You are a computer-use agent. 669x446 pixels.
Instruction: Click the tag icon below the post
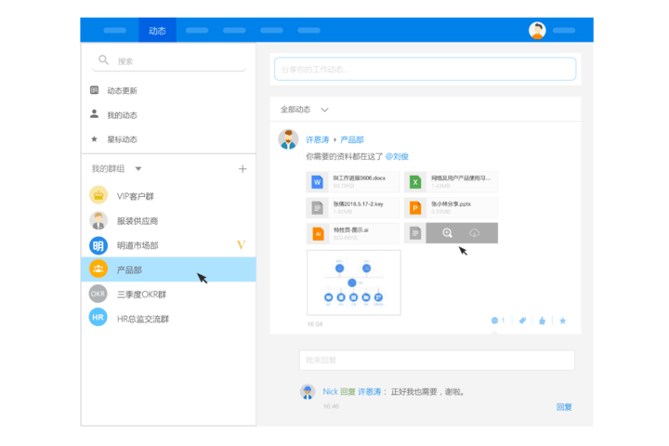coord(521,321)
